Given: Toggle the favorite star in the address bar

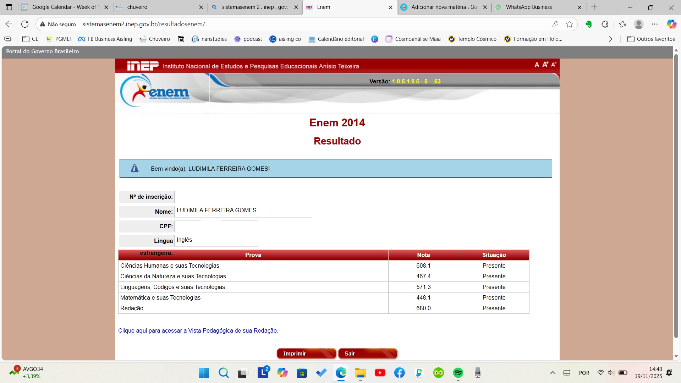Looking at the screenshot, I should (x=570, y=24).
